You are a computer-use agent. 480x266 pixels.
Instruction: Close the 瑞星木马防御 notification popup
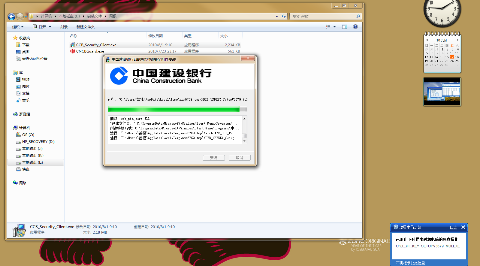pos(463,227)
